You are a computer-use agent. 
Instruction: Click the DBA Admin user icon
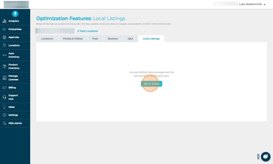4,123
